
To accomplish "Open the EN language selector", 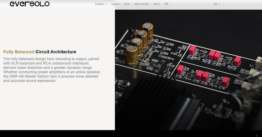I will (217, 4).
